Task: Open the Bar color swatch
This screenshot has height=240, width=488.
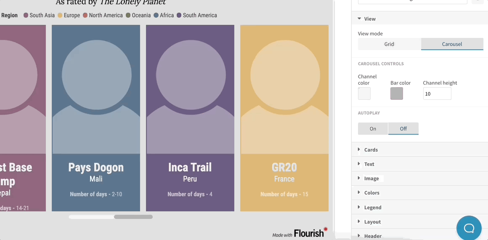Action: click(x=396, y=93)
